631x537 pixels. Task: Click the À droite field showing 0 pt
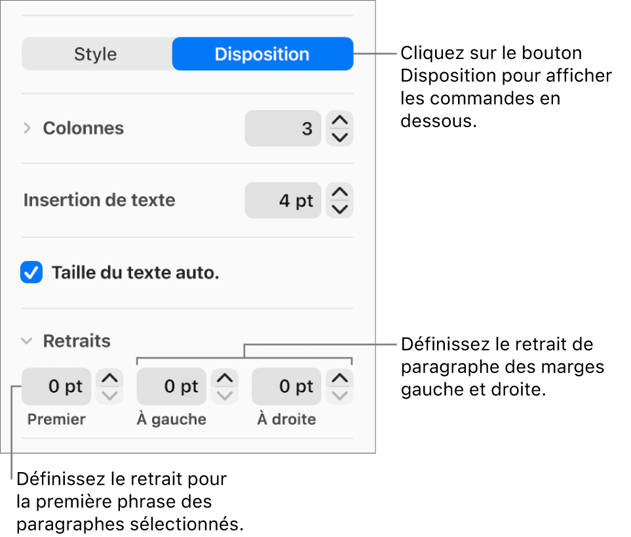coord(286,386)
